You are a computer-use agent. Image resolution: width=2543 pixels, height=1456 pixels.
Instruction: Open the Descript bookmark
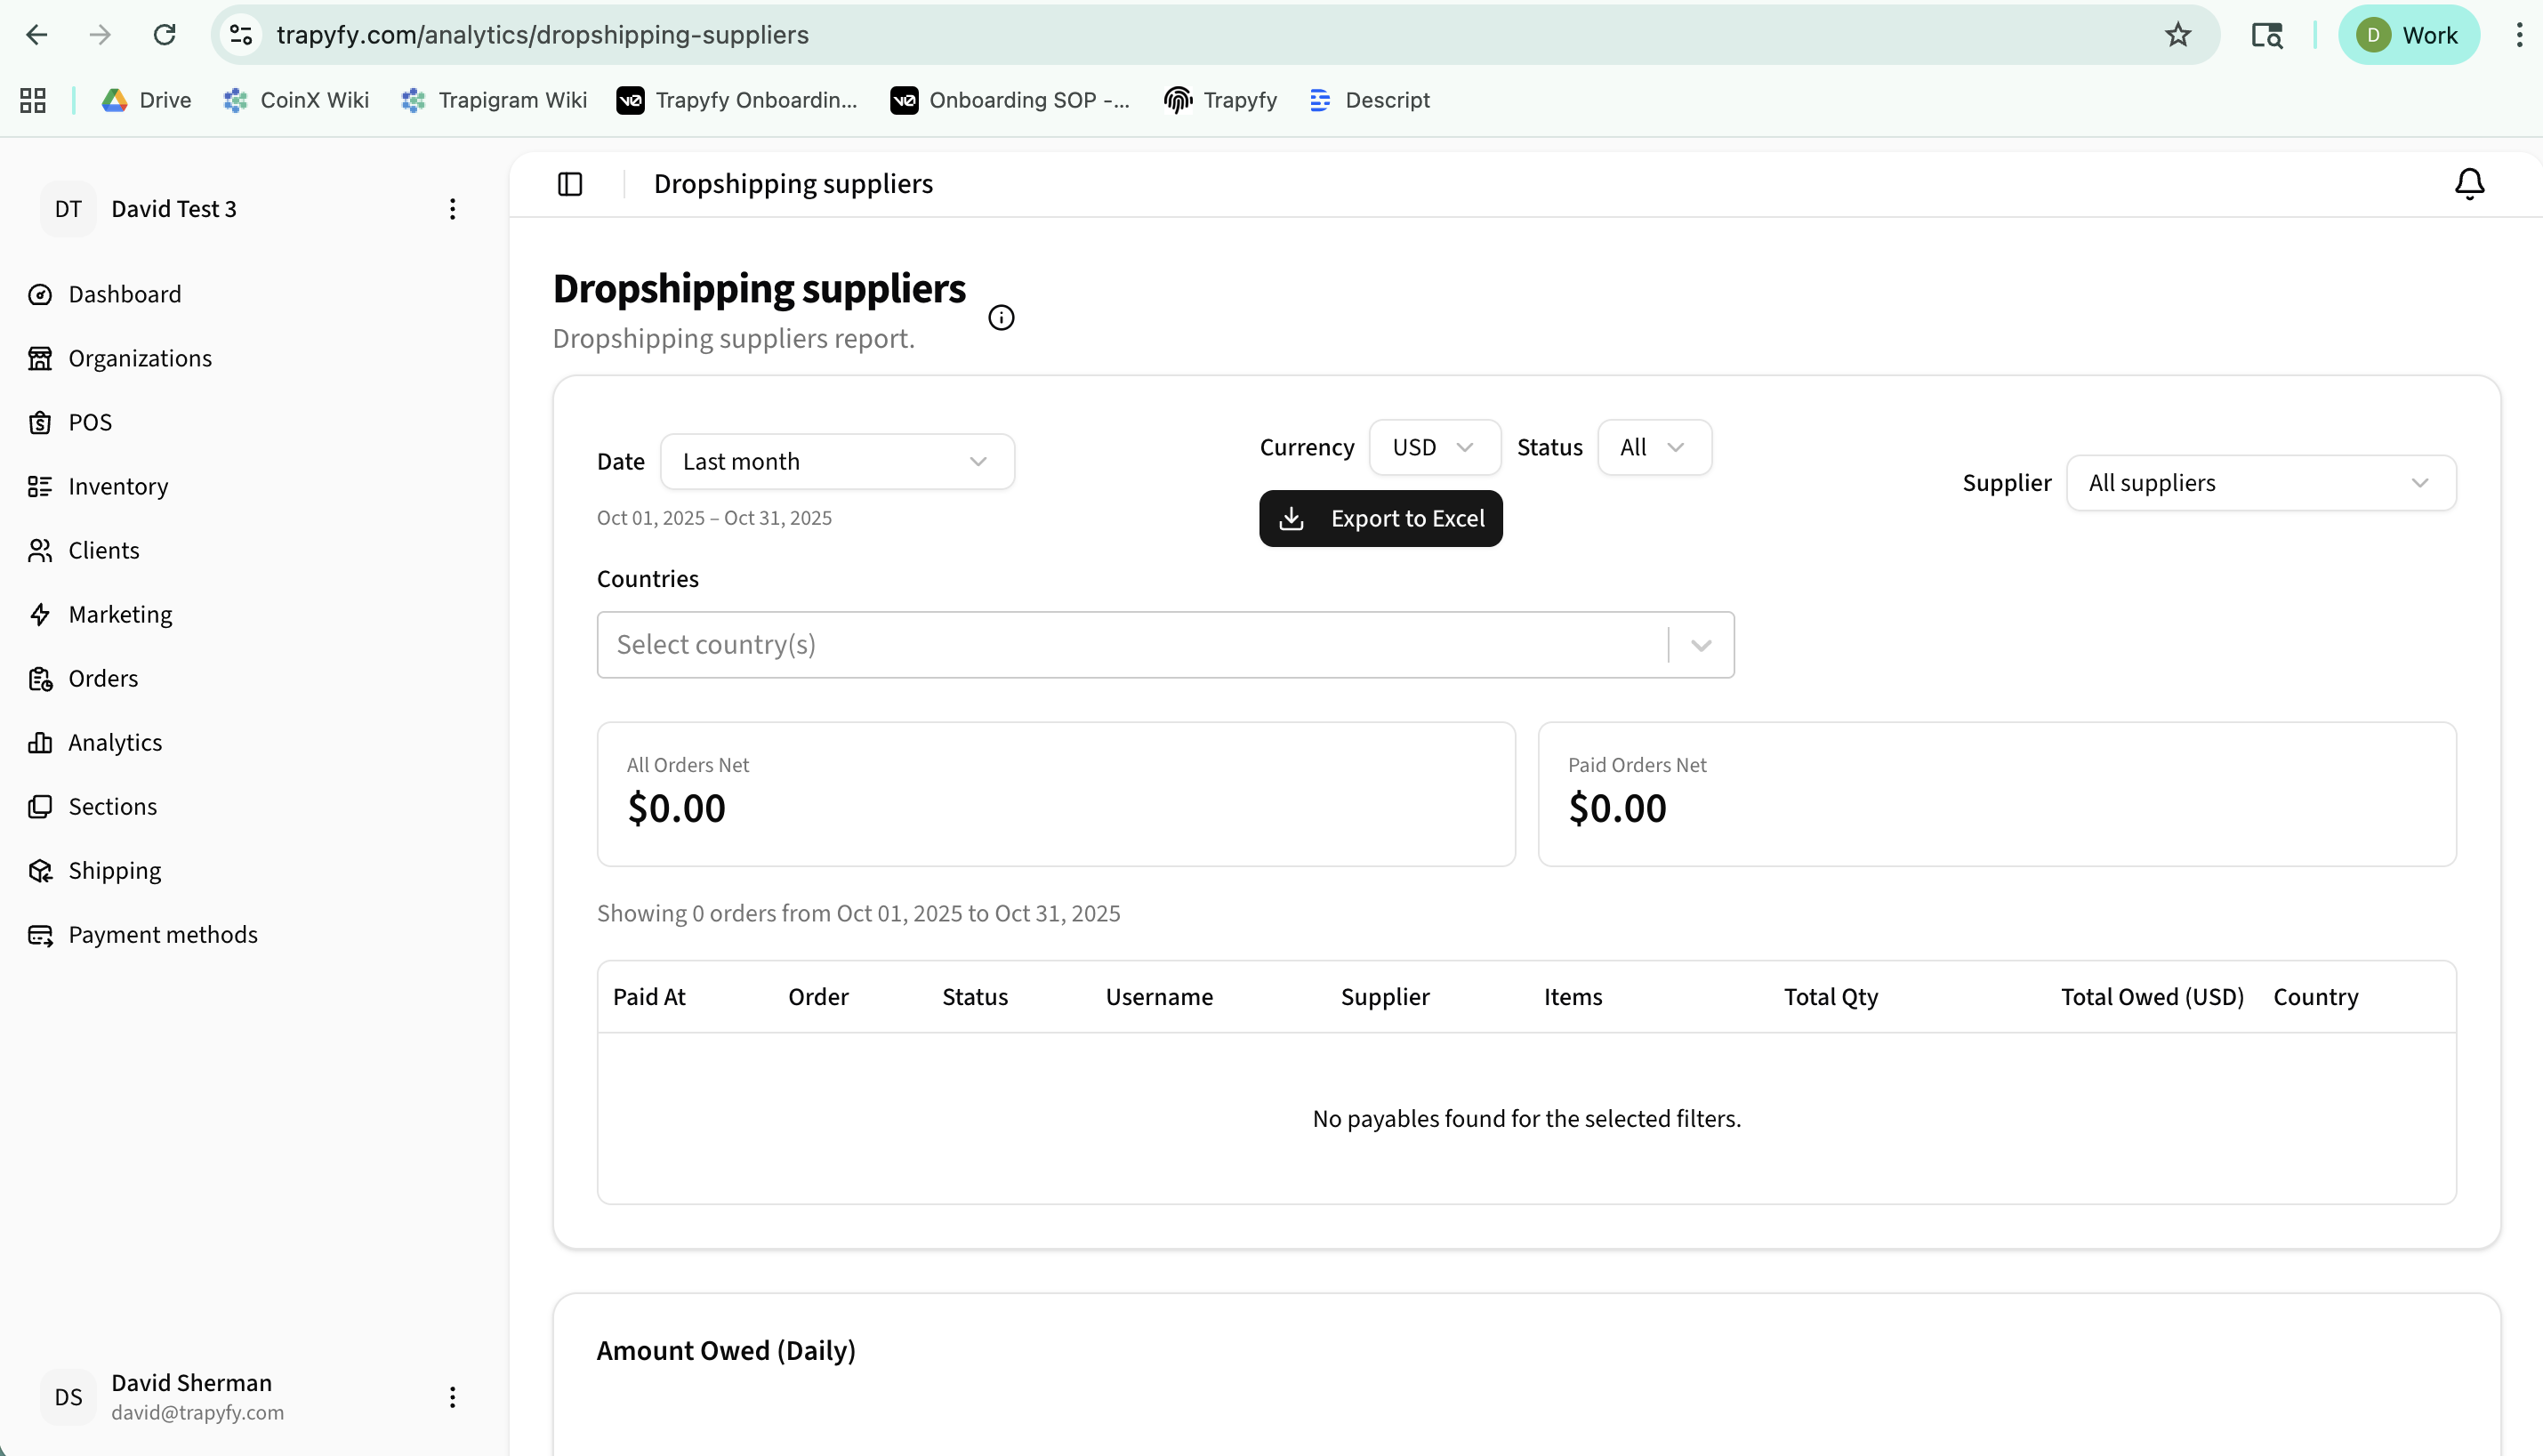(1370, 100)
